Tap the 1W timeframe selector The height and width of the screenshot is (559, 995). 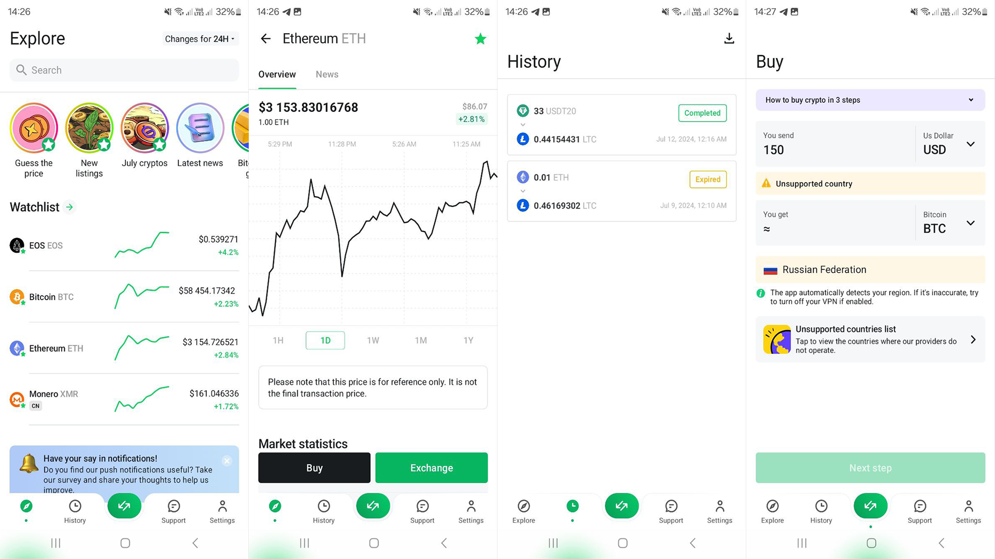tap(373, 340)
